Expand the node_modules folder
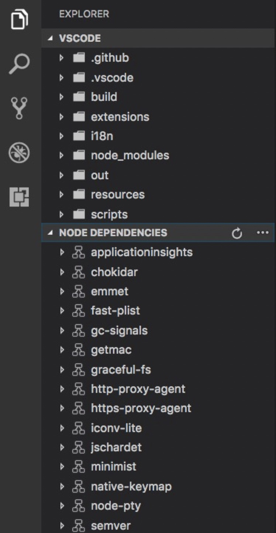The image size is (276, 533). click(x=61, y=156)
